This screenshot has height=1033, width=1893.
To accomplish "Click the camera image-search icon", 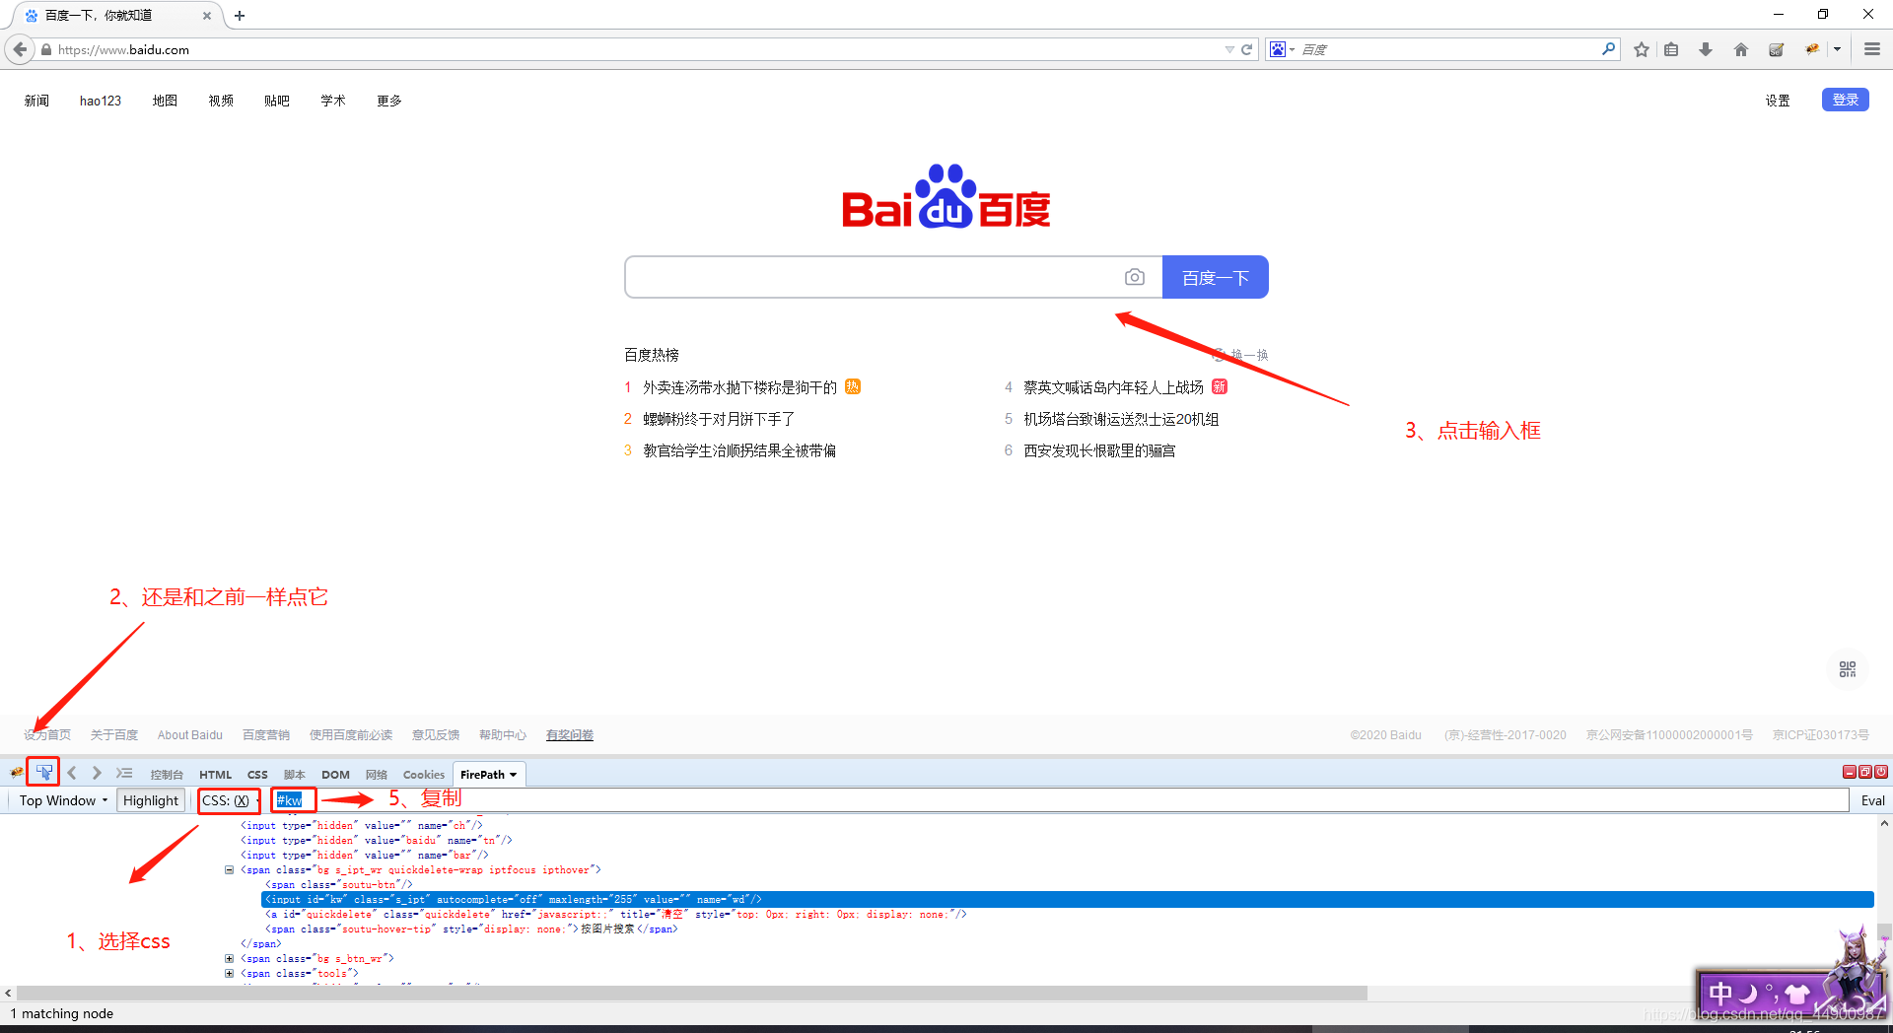I will coord(1135,277).
